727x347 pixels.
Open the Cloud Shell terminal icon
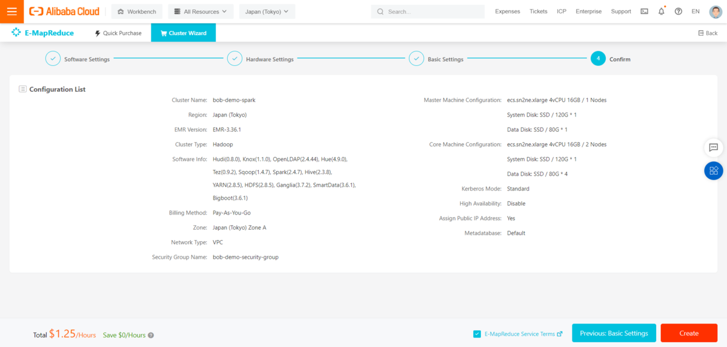[x=644, y=11]
